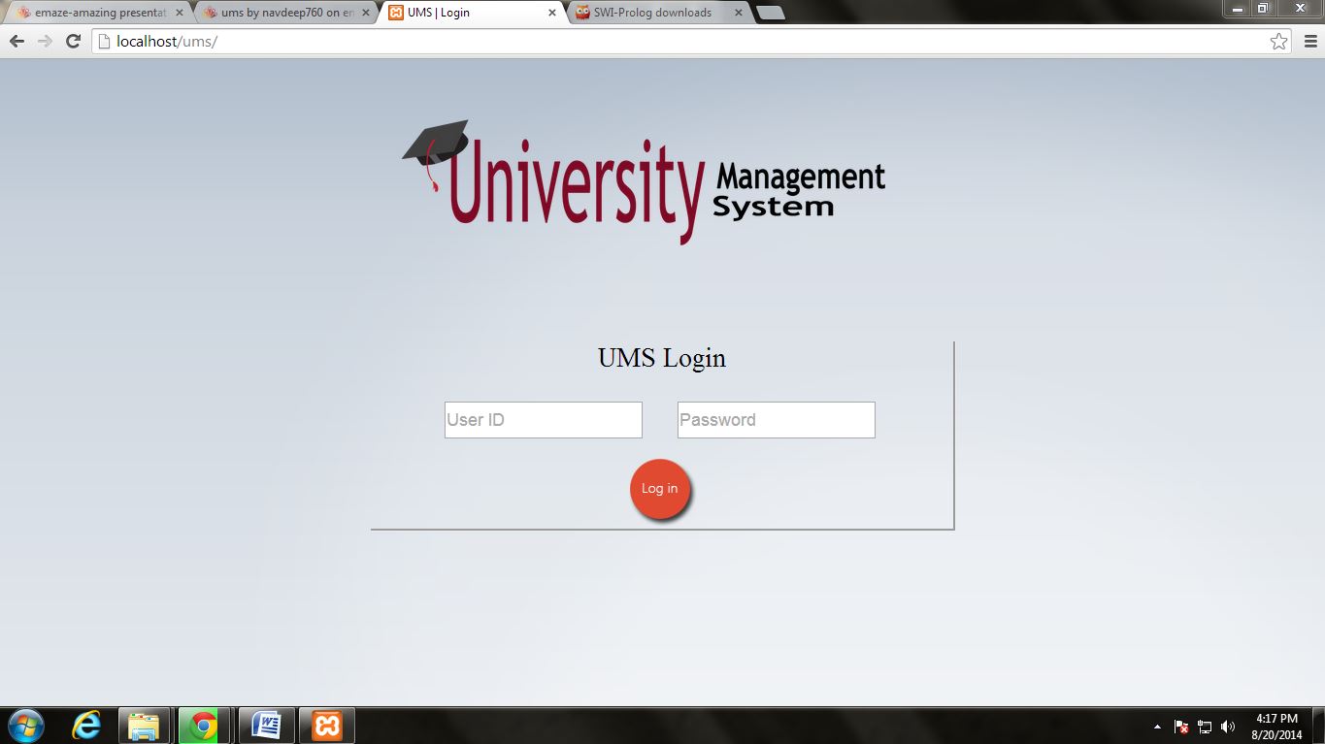Screen dimensions: 1325x744
Task: Open Microsoft Word from the taskbar
Action: coord(266,726)
